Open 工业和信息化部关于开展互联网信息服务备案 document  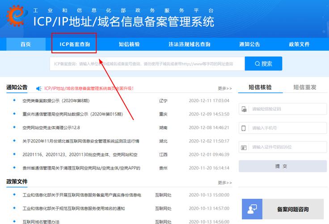click(x=82, y=195)
